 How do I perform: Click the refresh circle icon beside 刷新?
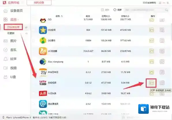pos(115,10)
